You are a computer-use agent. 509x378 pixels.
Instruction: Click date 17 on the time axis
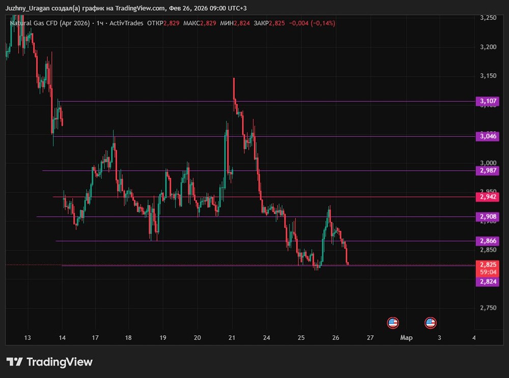(95, 337)
